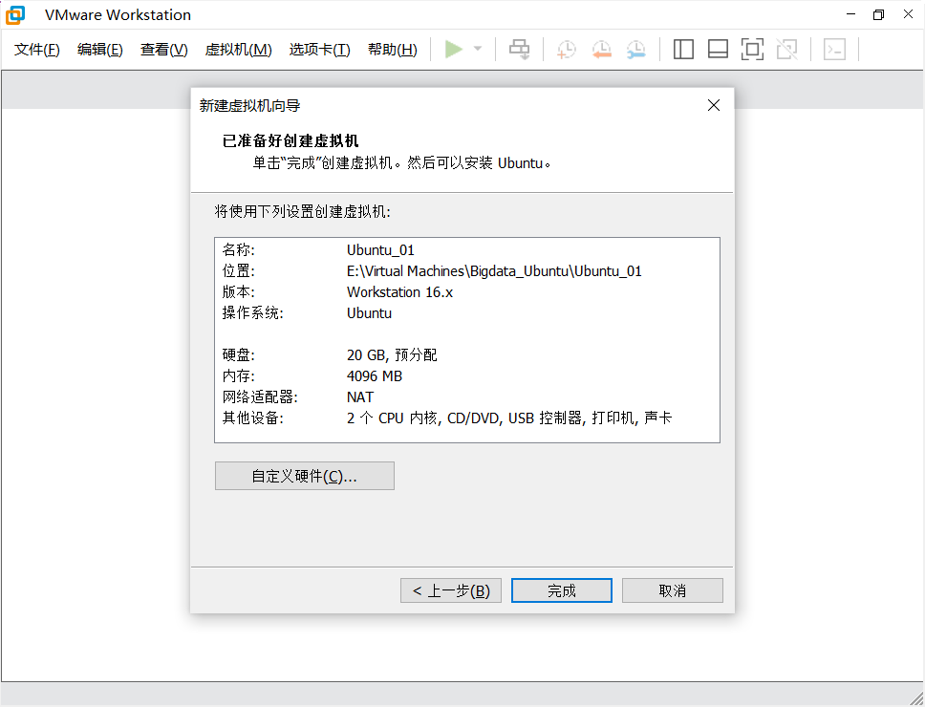This screenshot has width=925, height=707.
Task: Click hard disk value 20 GB, 预分配
Action: [x=393, y=355]
